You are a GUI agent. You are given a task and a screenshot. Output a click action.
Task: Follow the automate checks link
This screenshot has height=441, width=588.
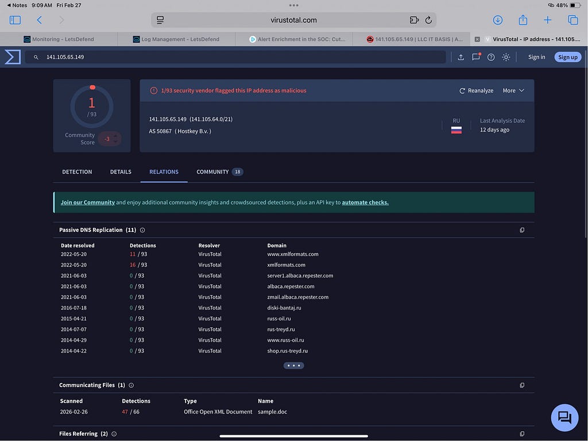point(365,203)
